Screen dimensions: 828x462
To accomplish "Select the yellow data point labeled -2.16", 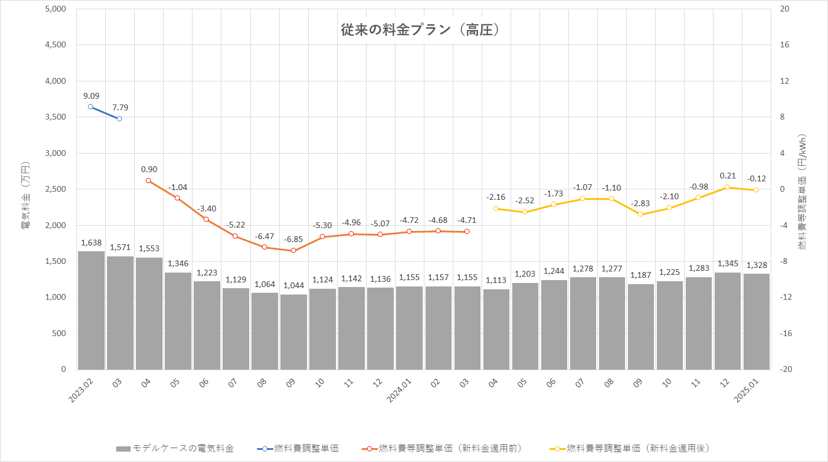I will click(496, 208).
